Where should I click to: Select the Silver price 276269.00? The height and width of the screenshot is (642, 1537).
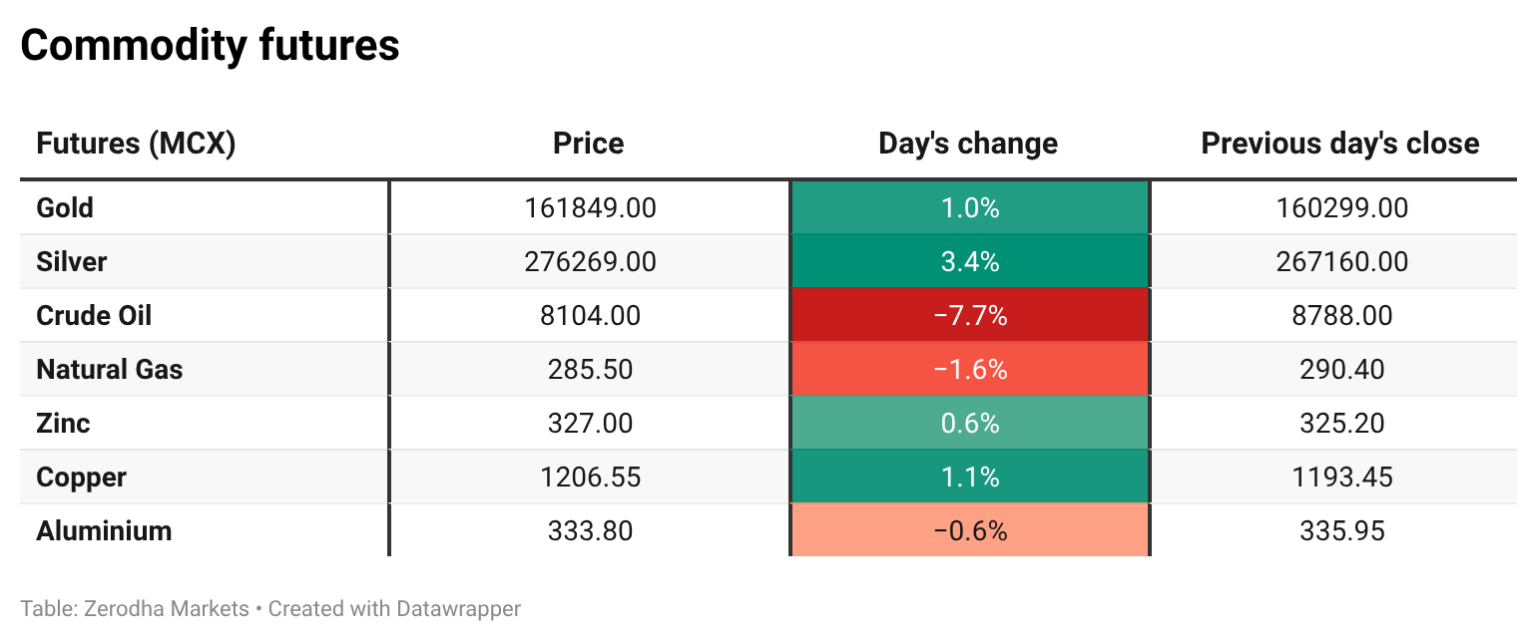(x=590, y=262)
